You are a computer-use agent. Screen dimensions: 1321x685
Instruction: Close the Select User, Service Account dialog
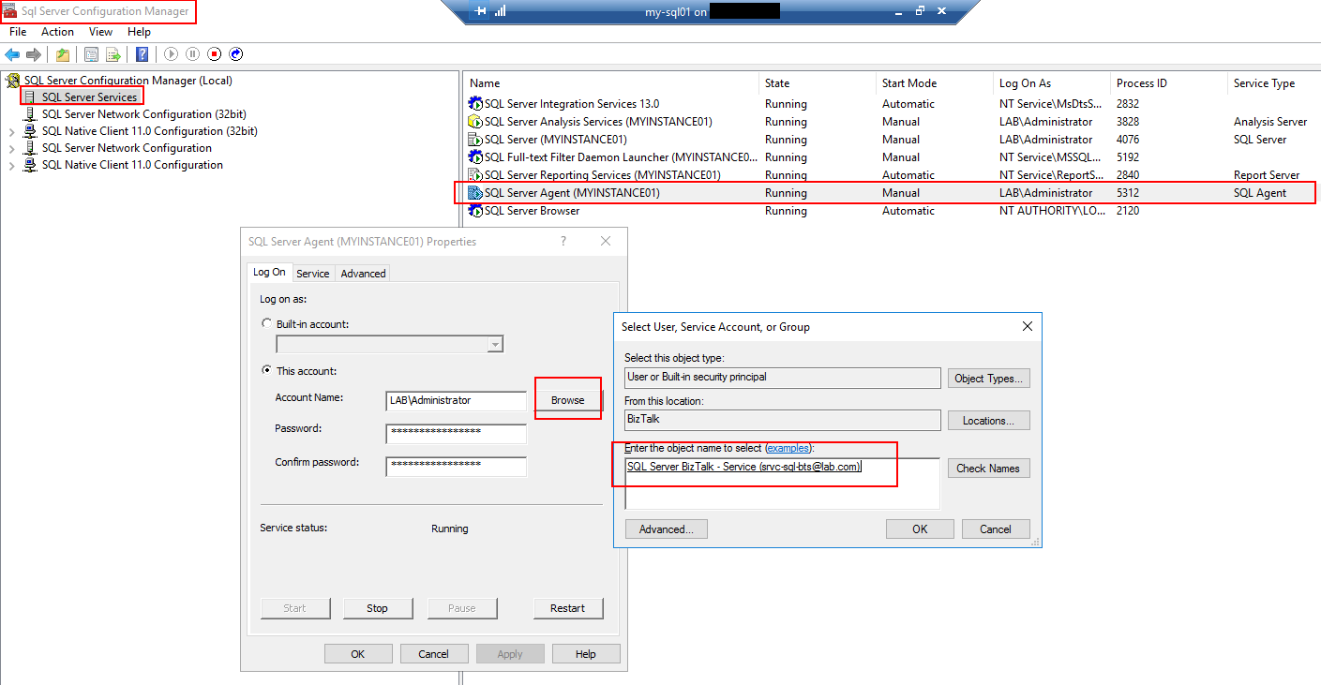click(1027, 326)
